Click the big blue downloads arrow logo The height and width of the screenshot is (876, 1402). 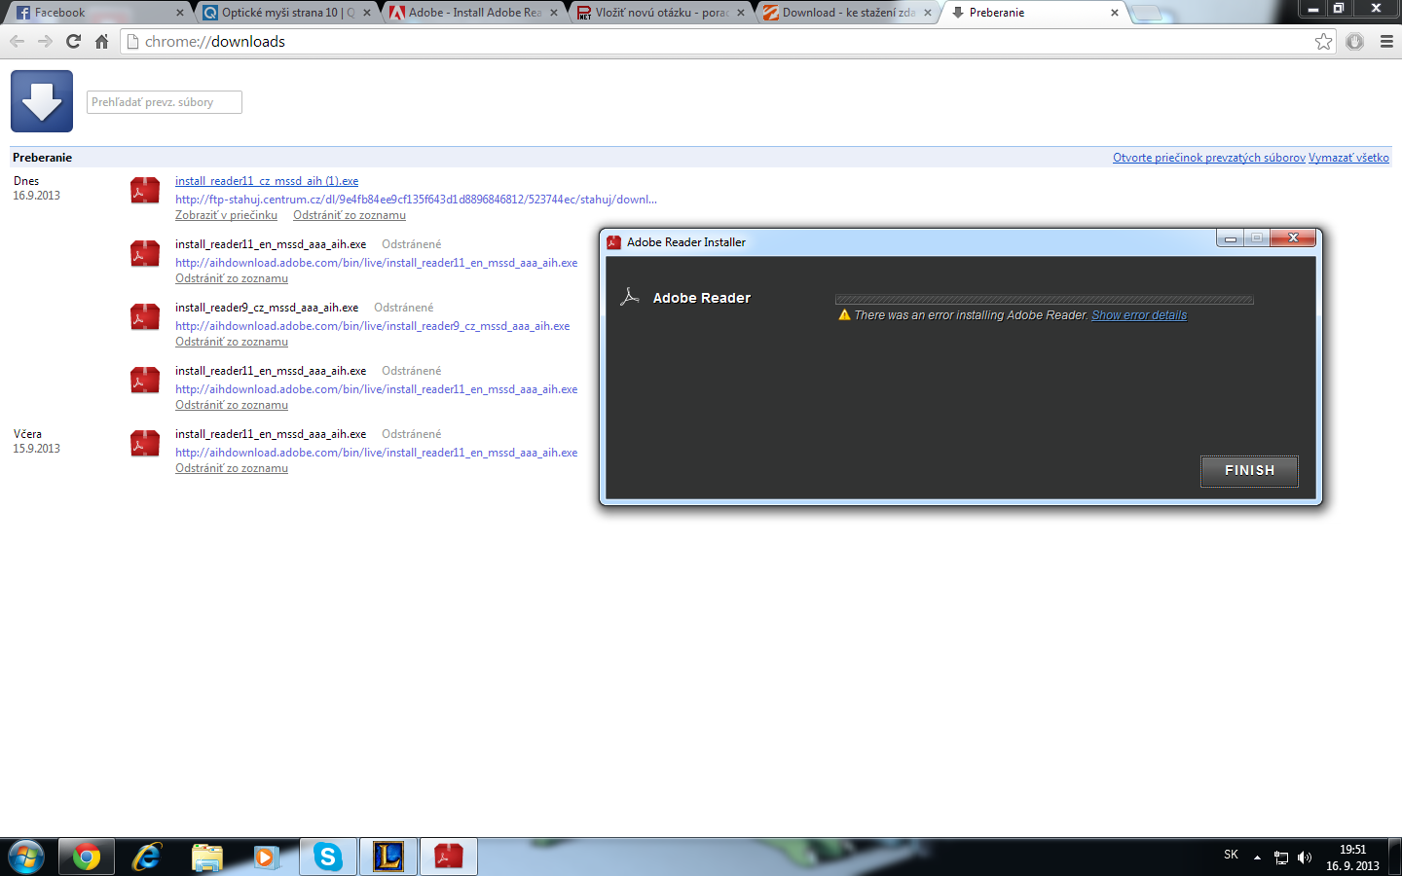coord(42,101)
